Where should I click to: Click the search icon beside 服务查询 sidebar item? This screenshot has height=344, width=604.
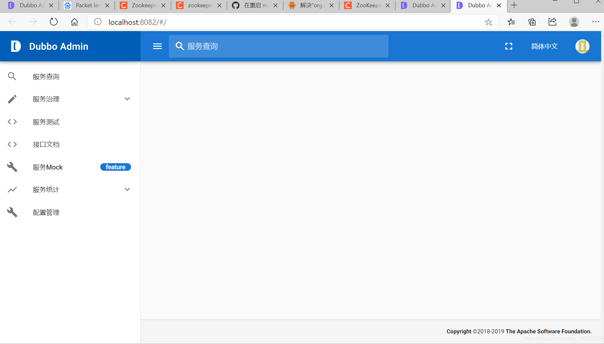[12, 76]
